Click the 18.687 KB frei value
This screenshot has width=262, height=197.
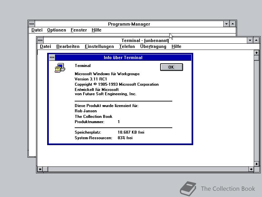[x=131, y=132]
